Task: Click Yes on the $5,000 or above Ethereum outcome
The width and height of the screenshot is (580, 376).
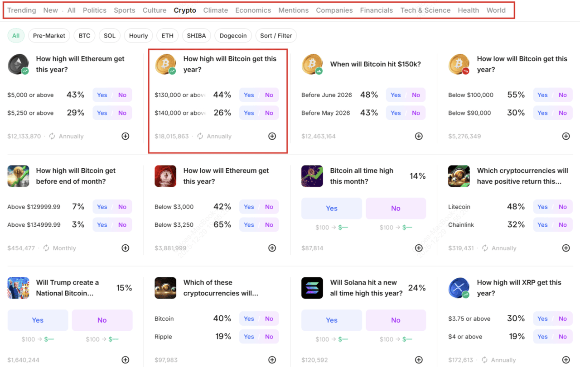Action: point(101,95)
